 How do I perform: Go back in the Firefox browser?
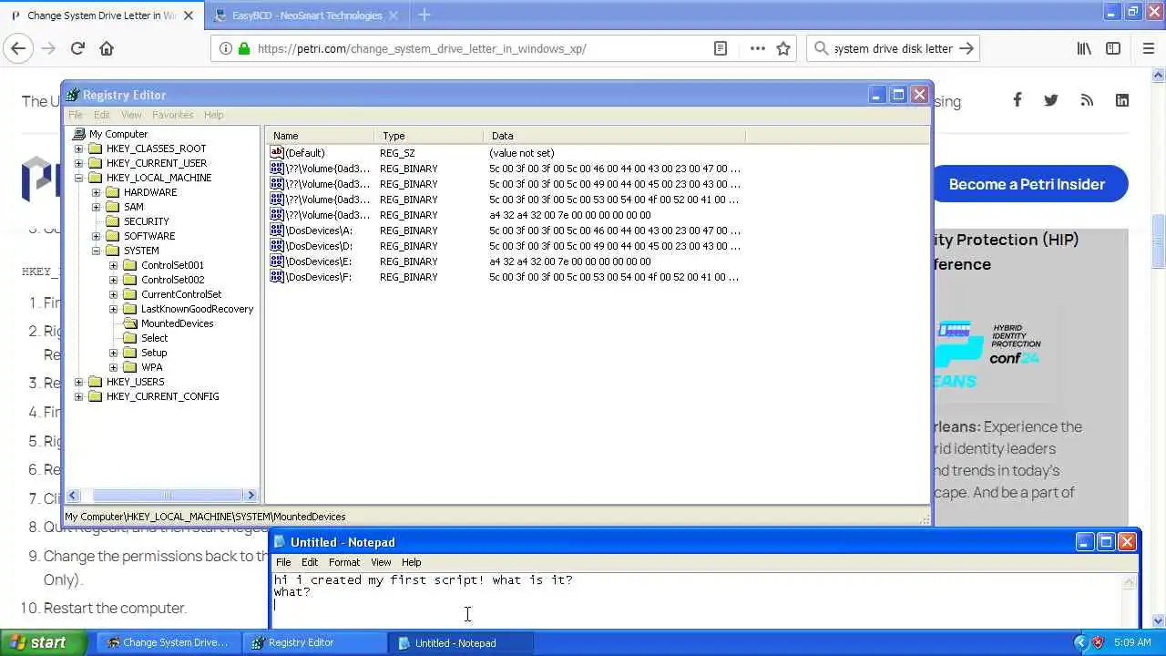coord(19,48)
